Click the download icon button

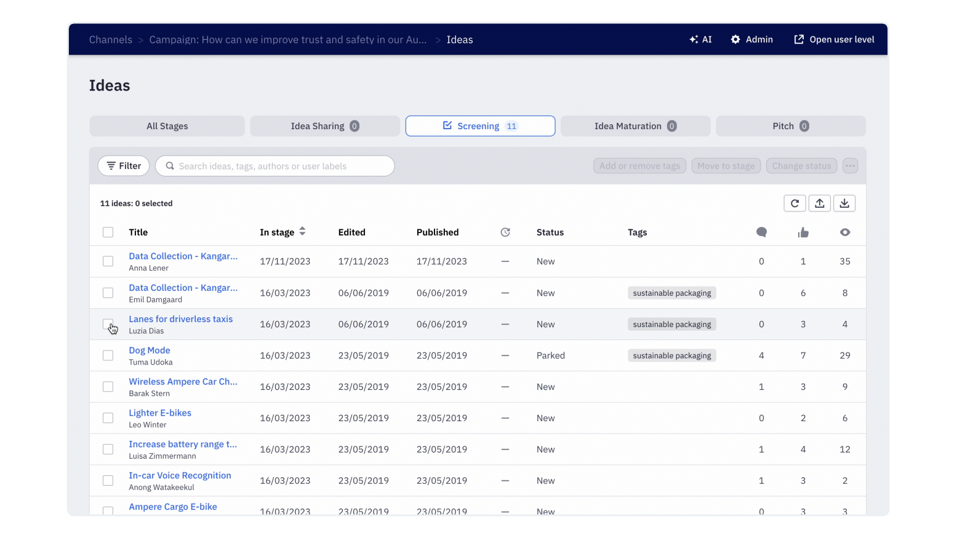click(x=844, y=204)
